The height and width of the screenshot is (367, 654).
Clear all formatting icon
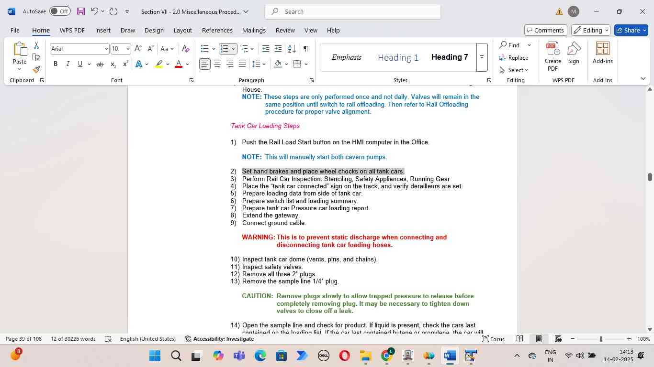(186, 49)
